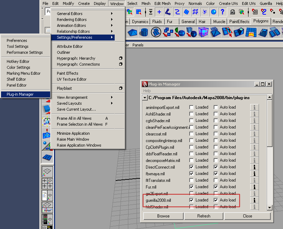Click the snap to grids plus icon
This screenshot has width=283, height=229.
[x=159, y=12]
